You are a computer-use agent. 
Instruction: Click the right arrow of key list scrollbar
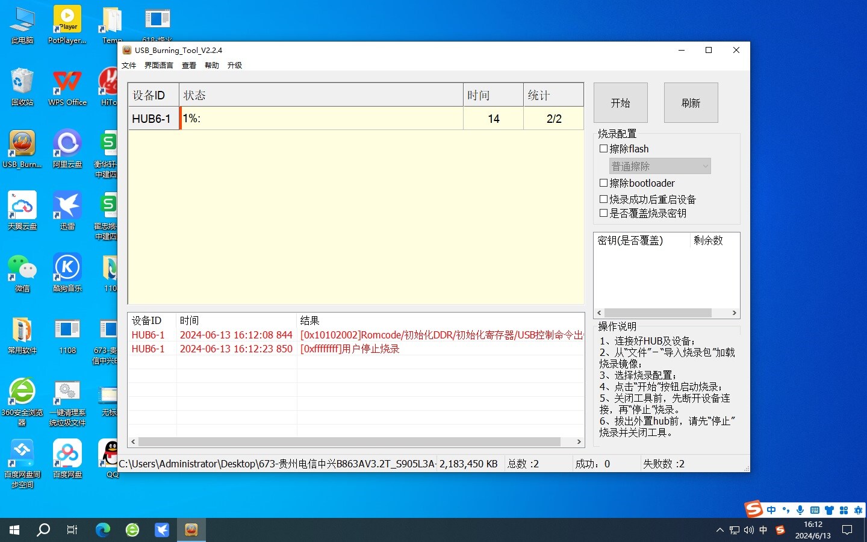pos(734,313)
